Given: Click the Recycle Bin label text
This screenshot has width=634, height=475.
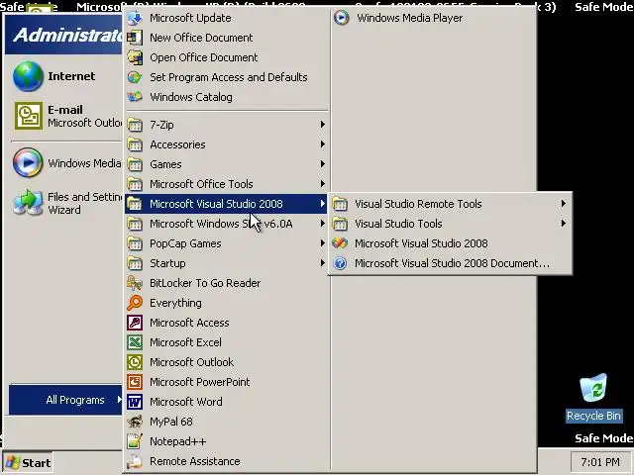Looking at the screenshot, I should click(593, 416).
